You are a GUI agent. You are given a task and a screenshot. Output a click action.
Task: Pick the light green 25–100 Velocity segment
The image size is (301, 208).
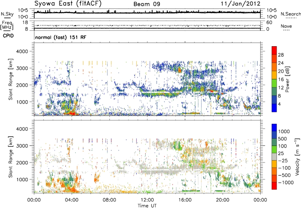pyautogui.click(x=274, y=149)
